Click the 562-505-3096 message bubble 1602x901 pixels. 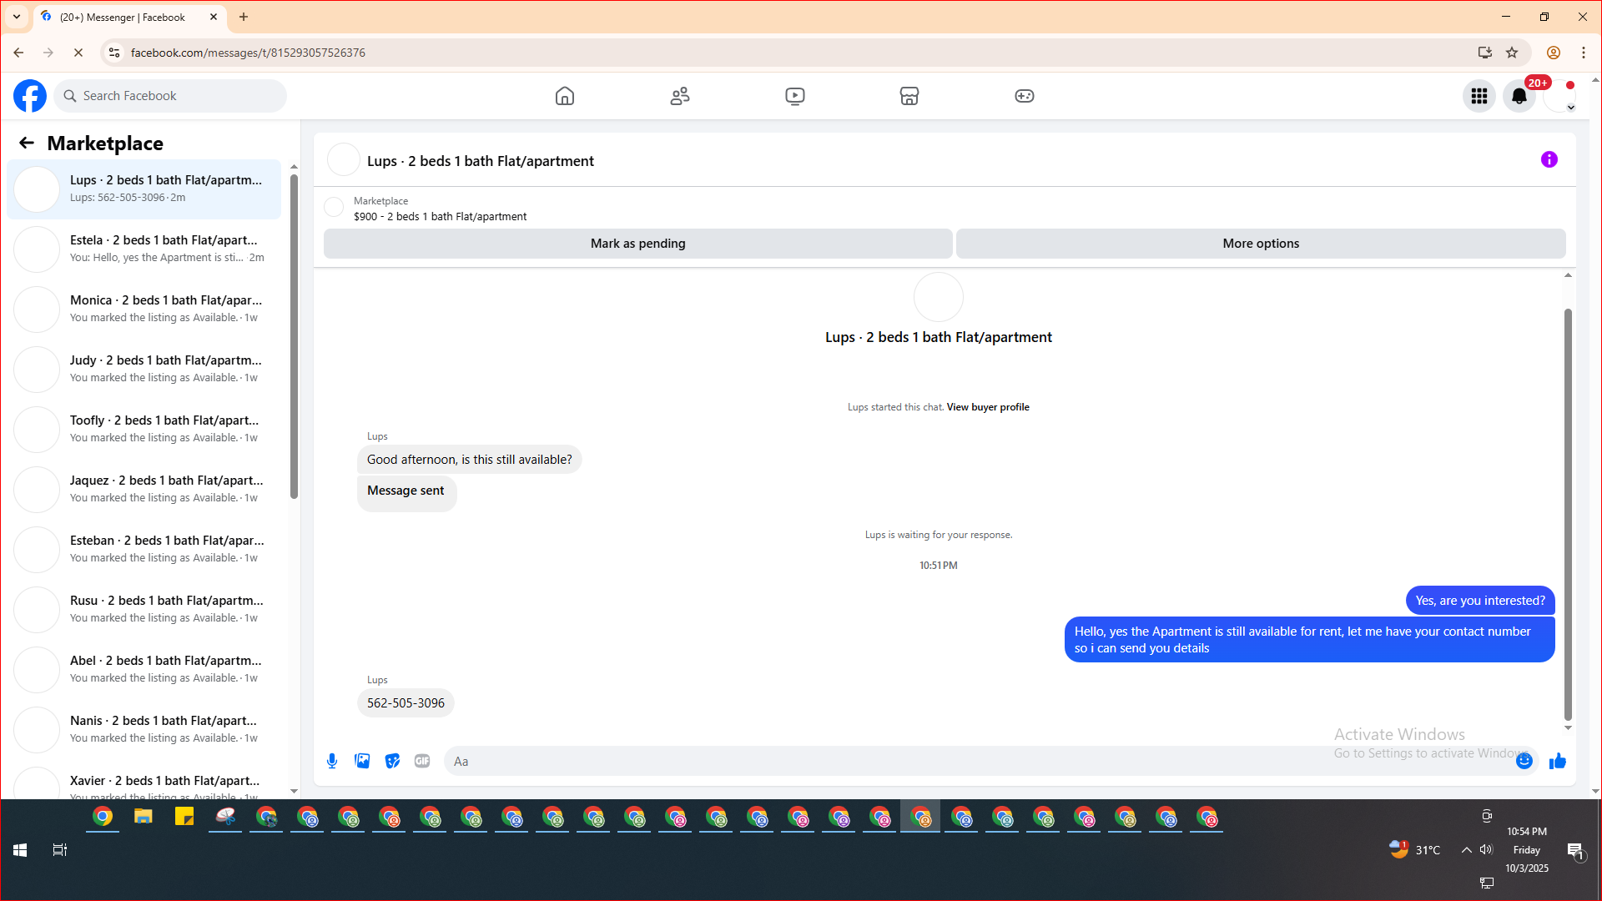(406, 703)
